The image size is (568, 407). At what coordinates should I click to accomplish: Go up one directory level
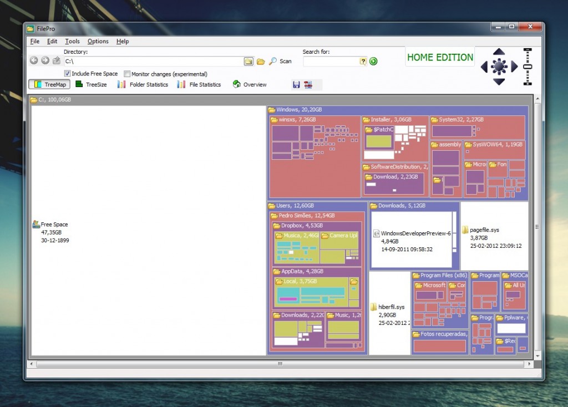tap(57, 60)
